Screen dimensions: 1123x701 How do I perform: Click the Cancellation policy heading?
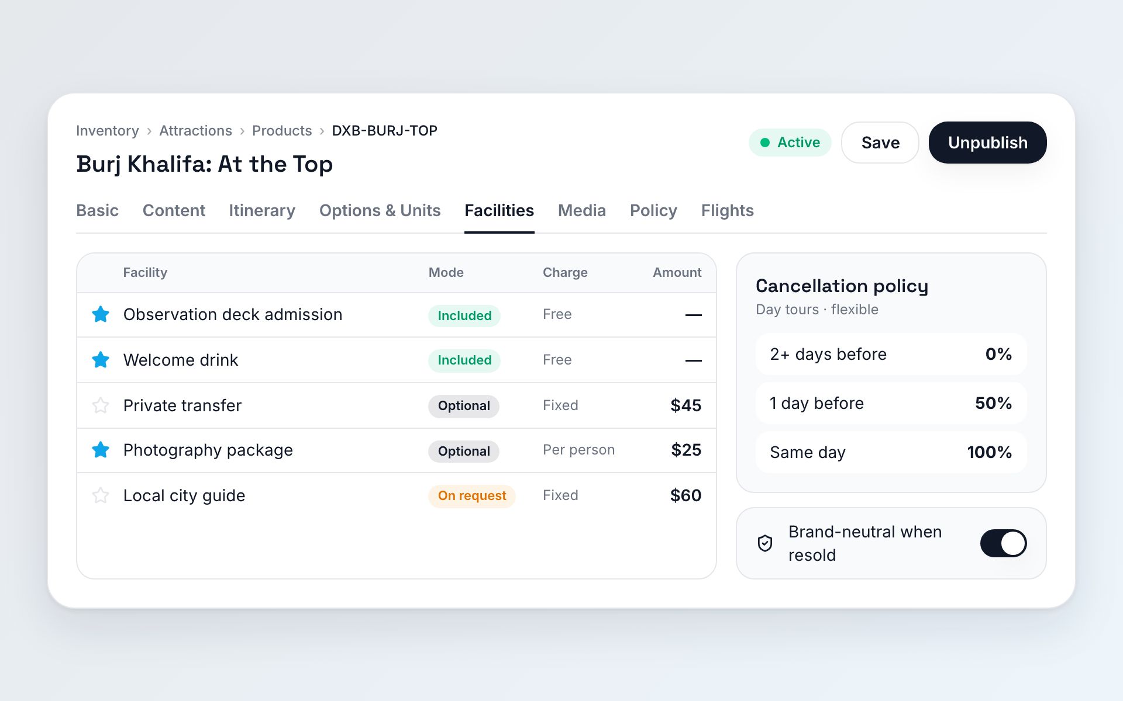[x=842, y=286]
